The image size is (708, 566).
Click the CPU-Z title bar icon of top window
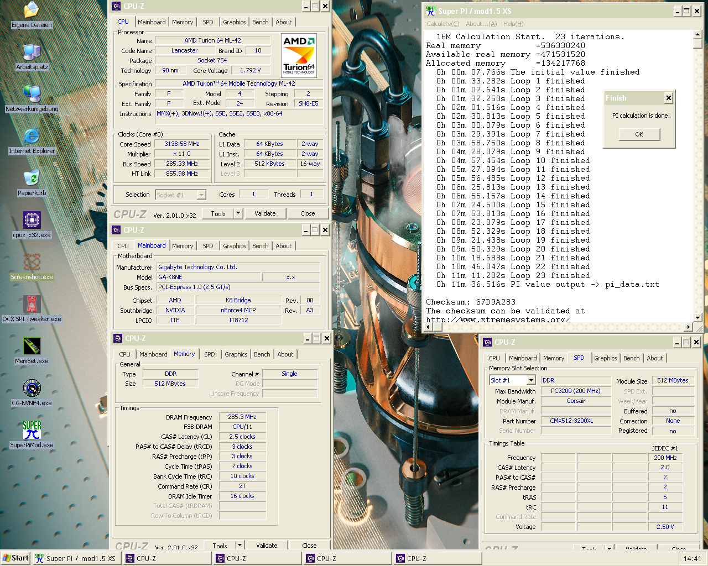coord(116,6)
